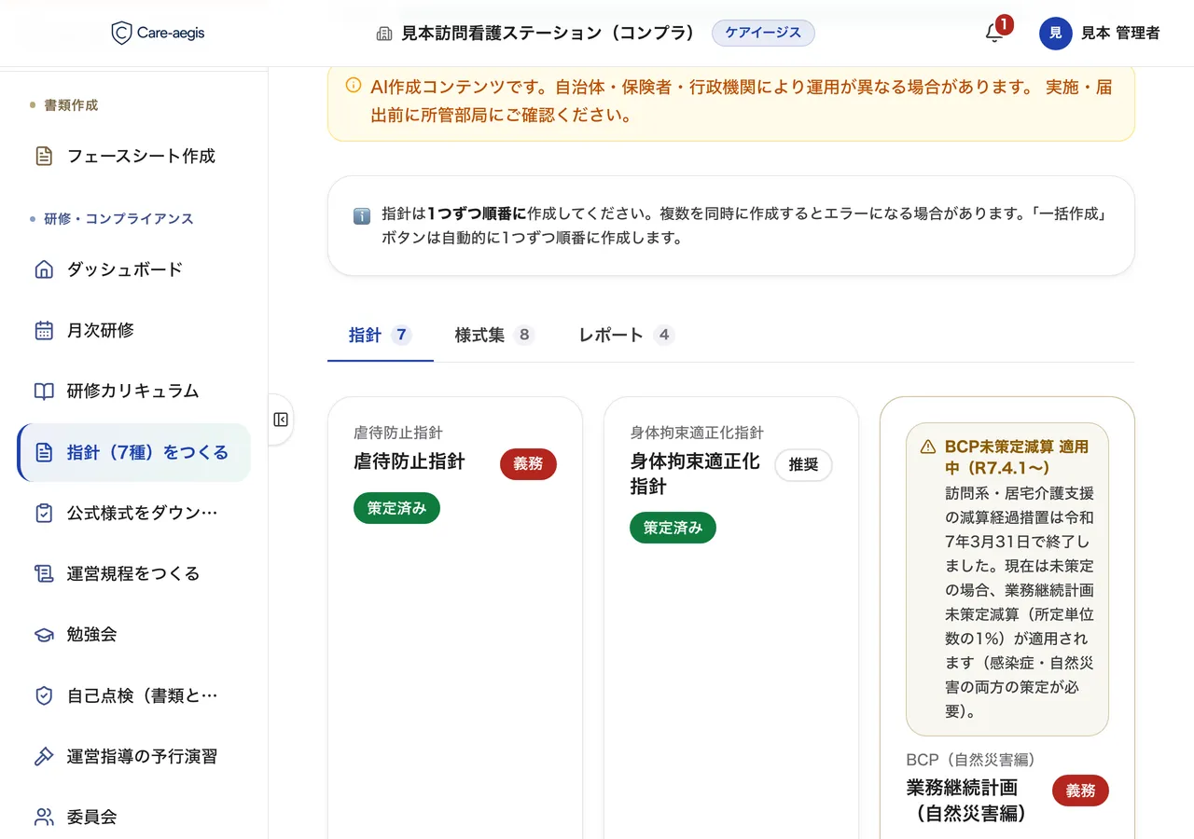1194x839 pixels.
Task: Click the blue 見 user avatar
Action: [1056, 34]
